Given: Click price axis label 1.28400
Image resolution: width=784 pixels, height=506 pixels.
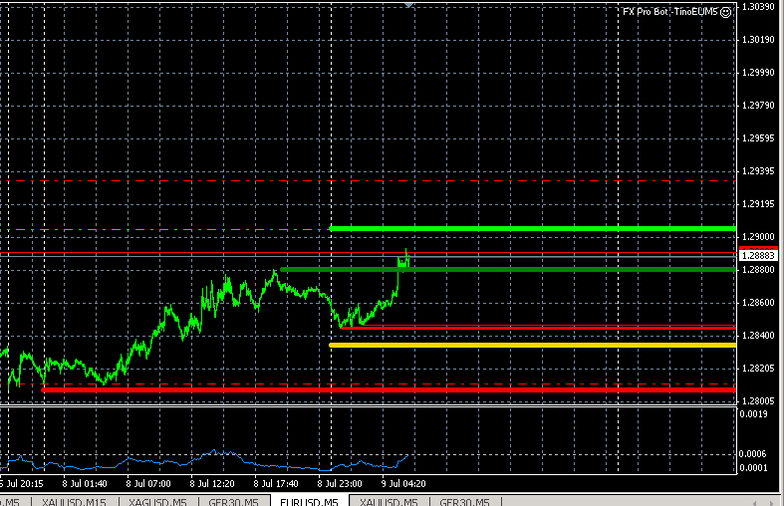Looking at the screenshot, I should point(758,336).
